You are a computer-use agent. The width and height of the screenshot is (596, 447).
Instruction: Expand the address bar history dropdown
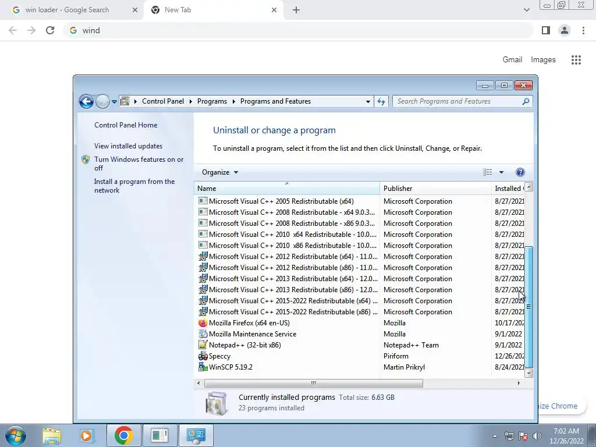click(368, 101)
